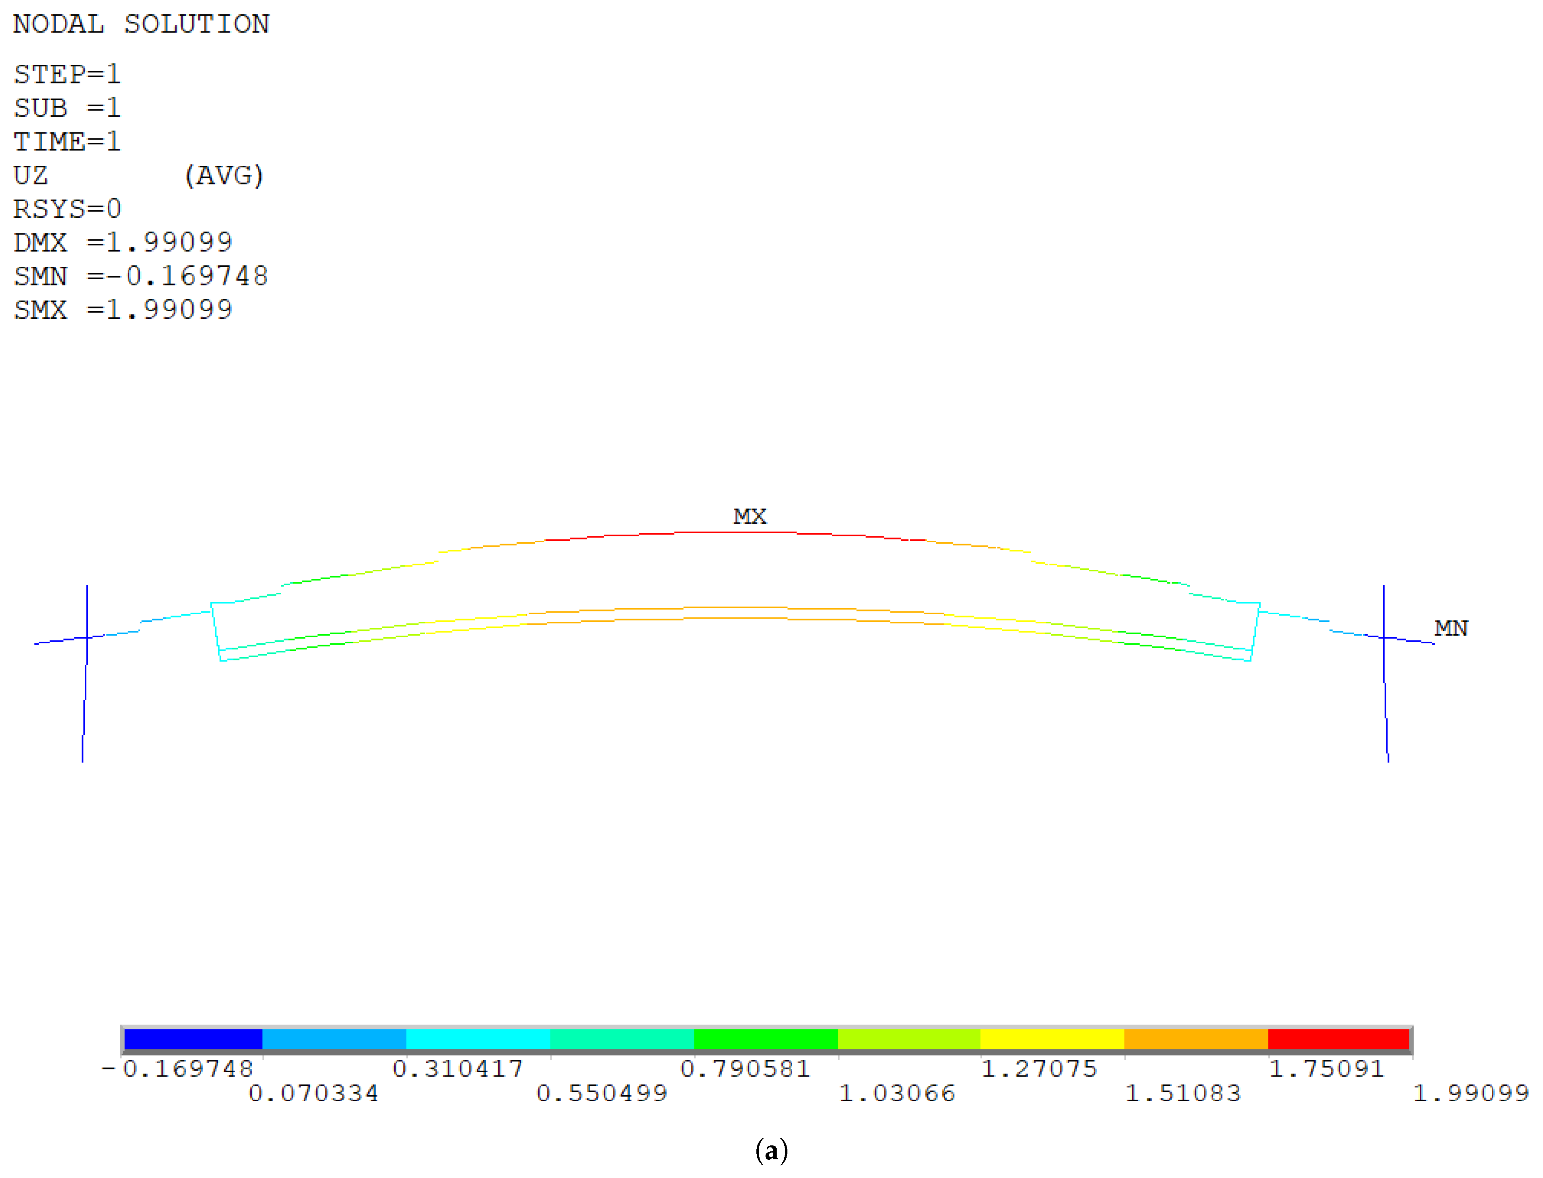Click the green legend color band
Screen dimensions: 1543x1178
coord(765,1038)
